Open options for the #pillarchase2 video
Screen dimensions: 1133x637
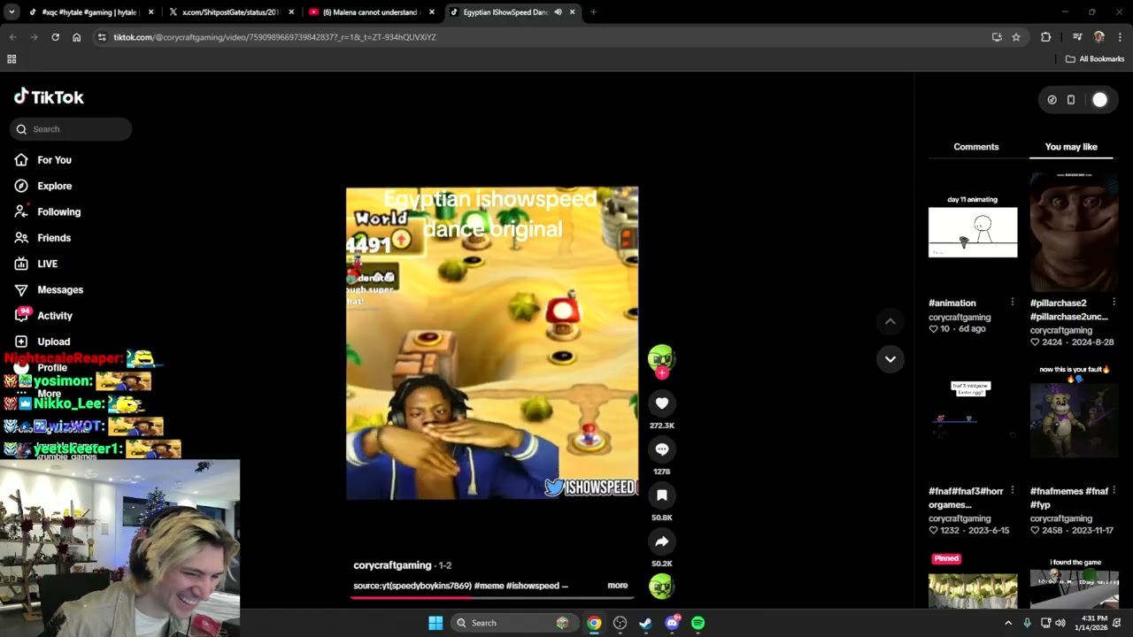pyautogui.click(x=1114, y=303)
